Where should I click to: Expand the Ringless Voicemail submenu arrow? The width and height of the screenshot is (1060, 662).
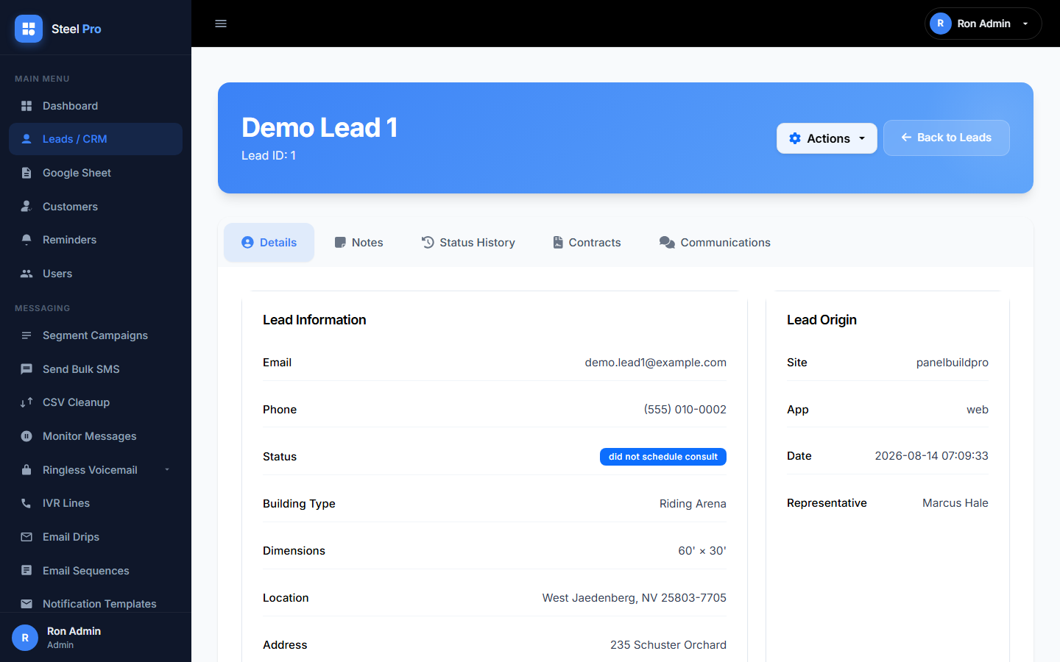click(x=167, y=470)
